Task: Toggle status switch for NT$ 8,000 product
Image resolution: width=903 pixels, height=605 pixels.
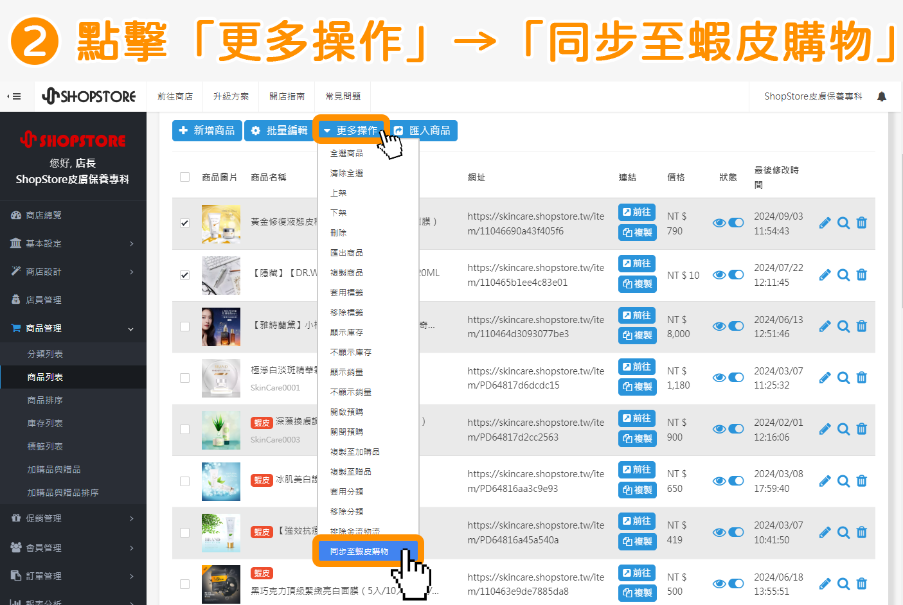Action: 737,326
